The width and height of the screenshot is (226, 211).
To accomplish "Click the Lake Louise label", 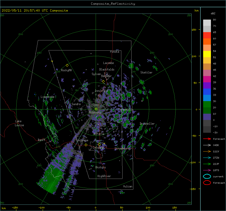I will (19, 123).
